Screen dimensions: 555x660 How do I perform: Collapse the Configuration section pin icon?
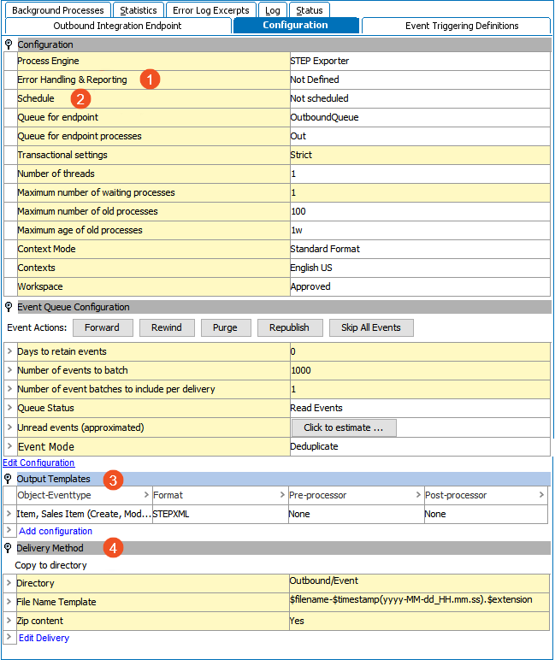(x=9, y=44)
